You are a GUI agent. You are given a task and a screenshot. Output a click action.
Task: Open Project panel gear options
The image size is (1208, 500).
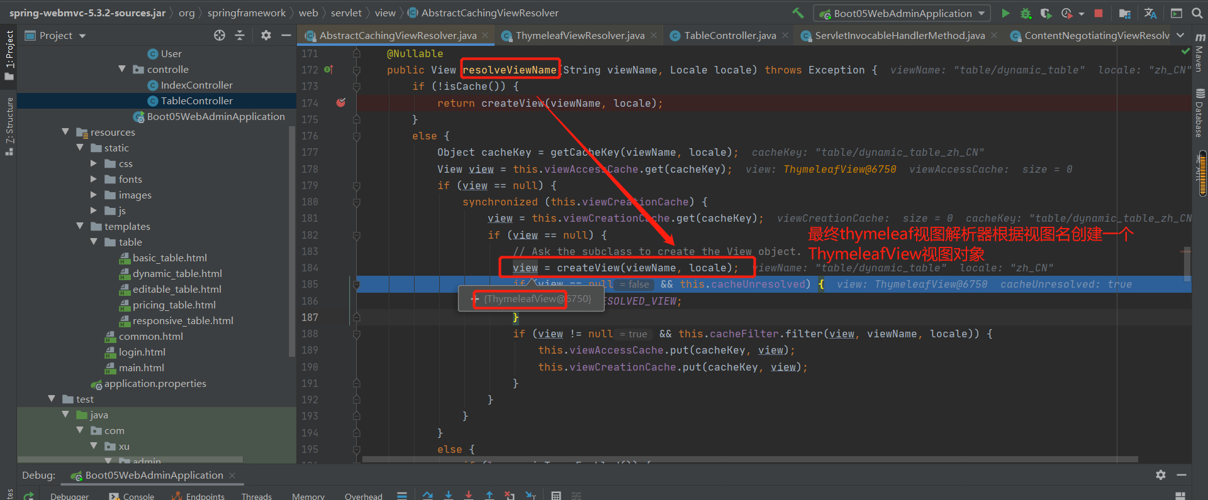tap(266, 35)
